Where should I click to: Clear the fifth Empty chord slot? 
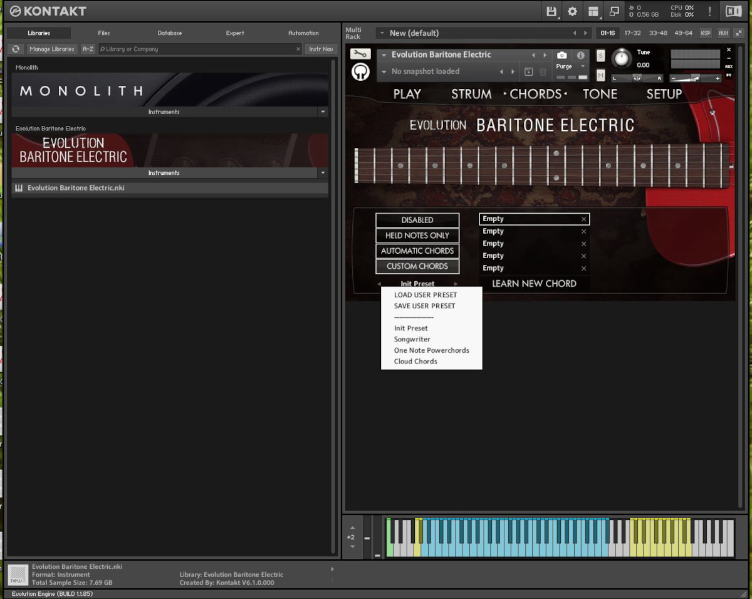tap(583, 268)
